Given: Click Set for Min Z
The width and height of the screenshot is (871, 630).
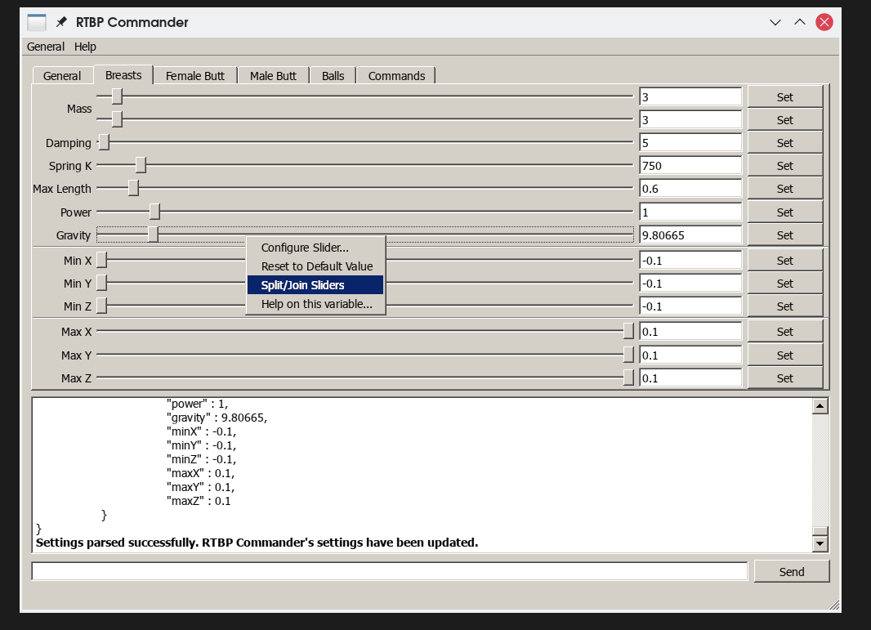Looking at the screenshot, I should point(785,306).
